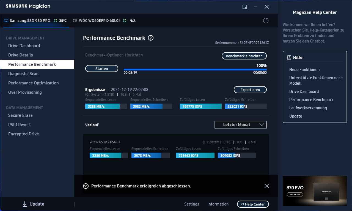The image size is (352, 211).
Task: Click the 322021 IOPS random write bar
Action: tap(246, 106)
